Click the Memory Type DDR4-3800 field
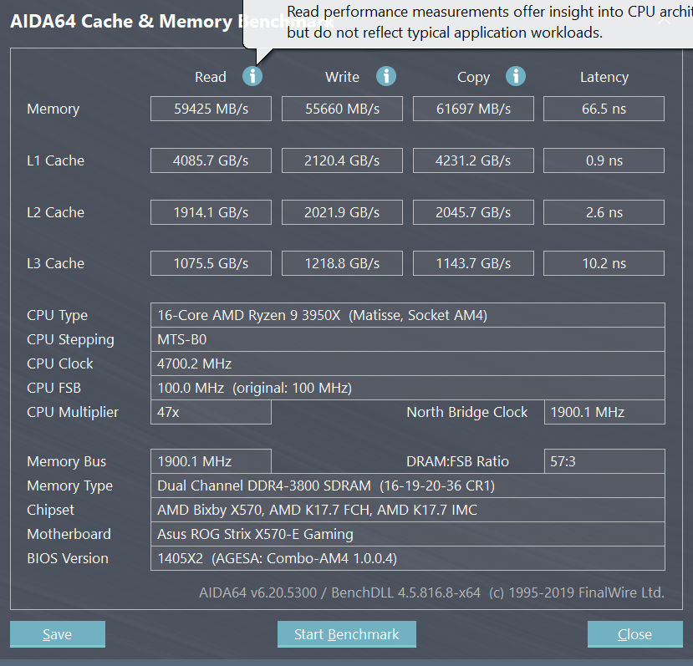Image resolution: width=693 pixels, height=666 pixels. coord(407,486)
